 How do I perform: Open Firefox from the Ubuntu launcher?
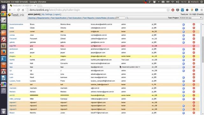(x=4, y=52)
